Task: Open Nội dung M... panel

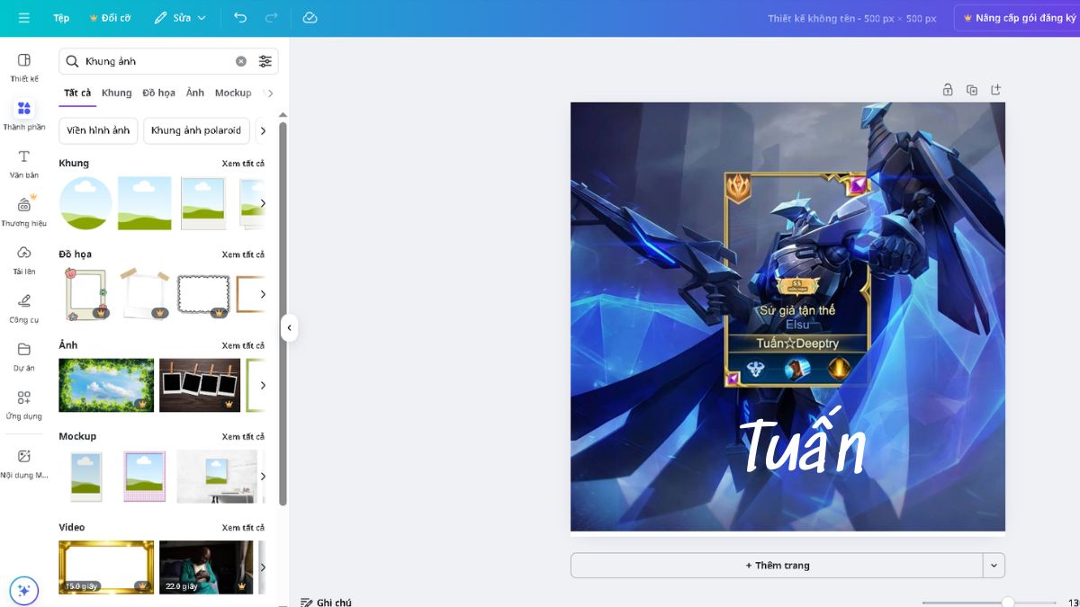Action: (24, 463)
